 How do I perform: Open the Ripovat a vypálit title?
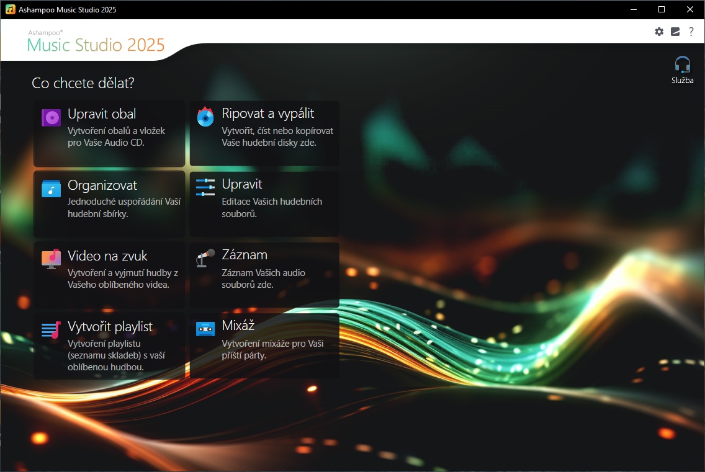(268, 114)
